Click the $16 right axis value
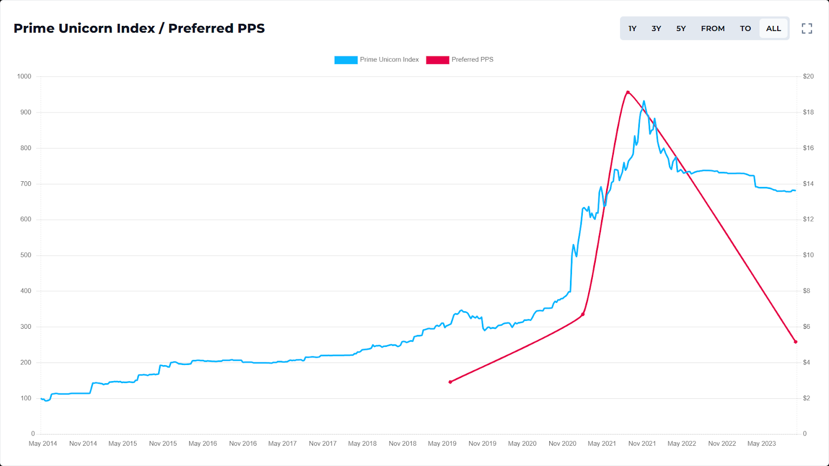 808,148
